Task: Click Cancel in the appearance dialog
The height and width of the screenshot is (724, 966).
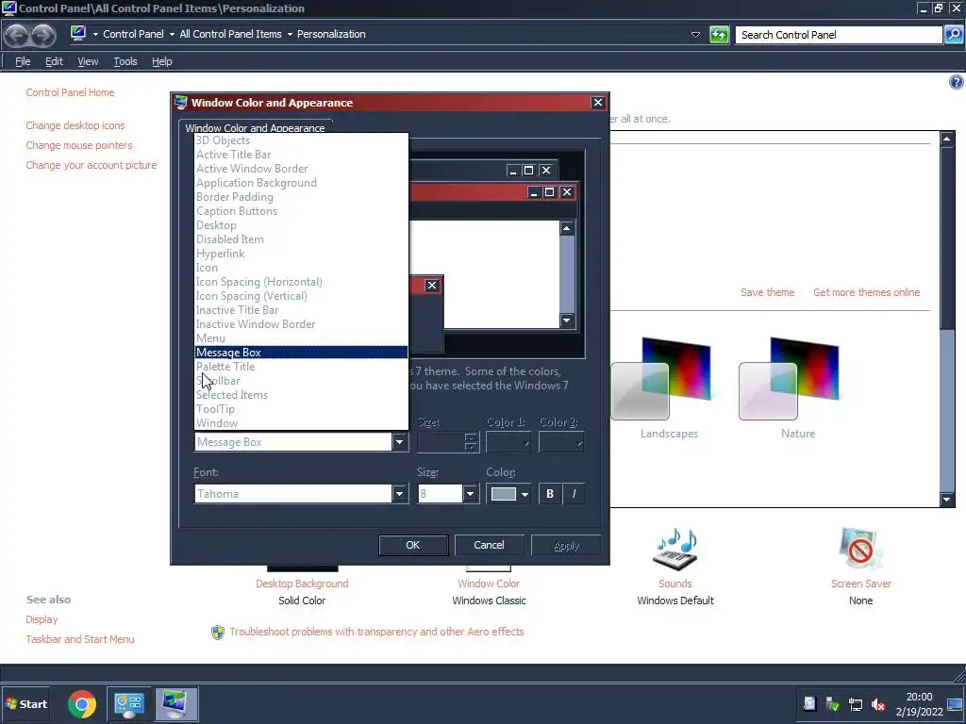Action: (x=490, y=546)
